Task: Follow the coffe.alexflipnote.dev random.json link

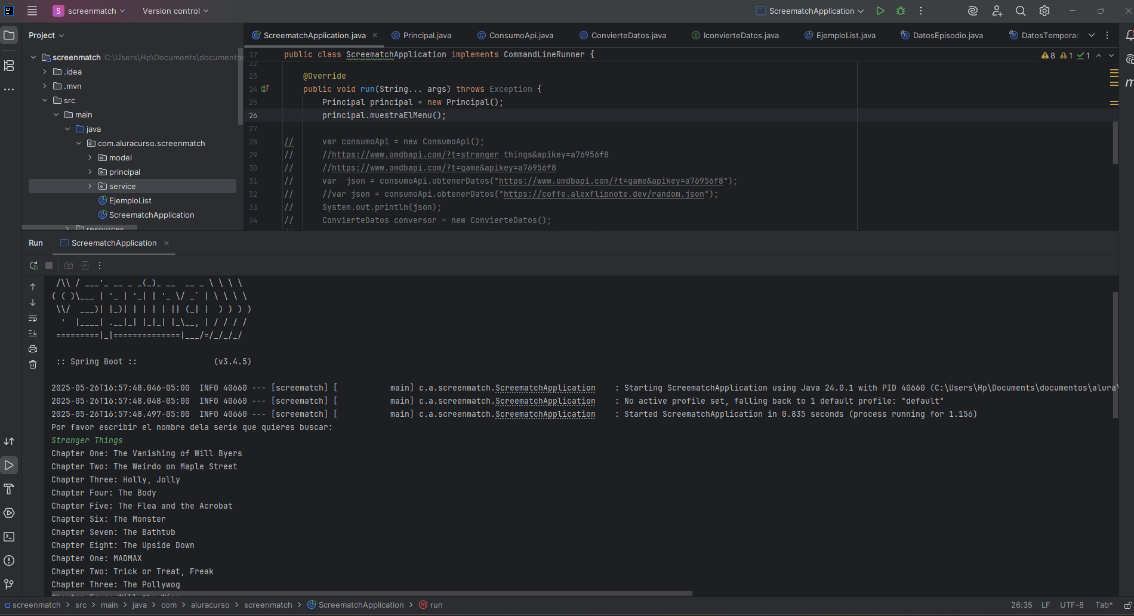Action: 603,194
